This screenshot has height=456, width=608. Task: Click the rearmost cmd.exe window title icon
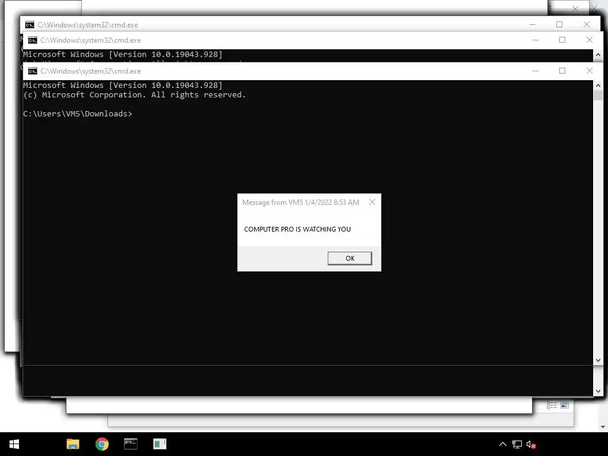tap(30, 25)
